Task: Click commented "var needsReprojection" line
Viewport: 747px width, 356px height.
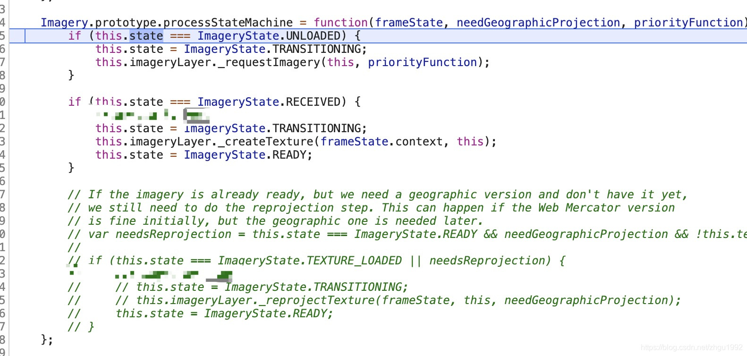Action: click(407, 234)
